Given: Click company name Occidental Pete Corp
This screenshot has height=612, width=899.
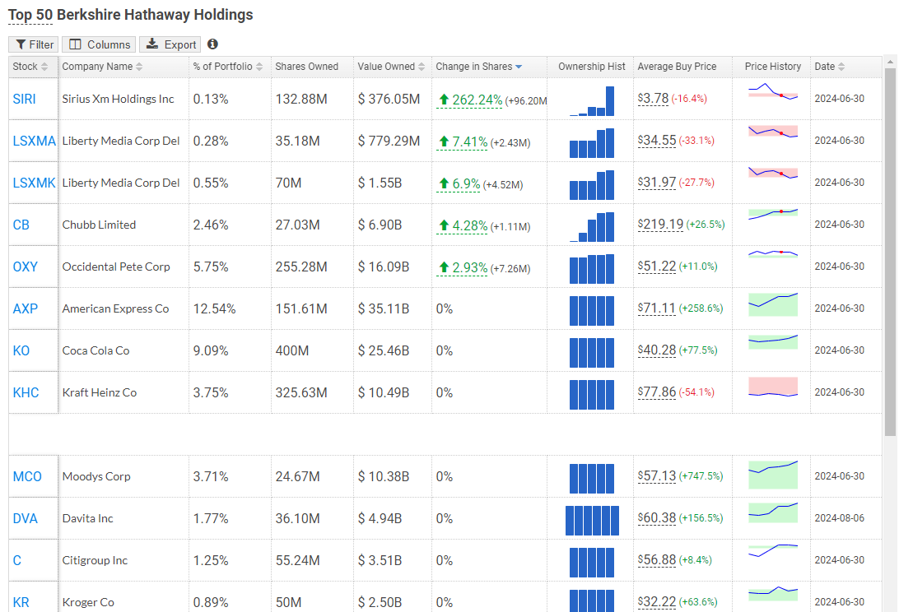Looking at the screenshot, I should 116,267.
